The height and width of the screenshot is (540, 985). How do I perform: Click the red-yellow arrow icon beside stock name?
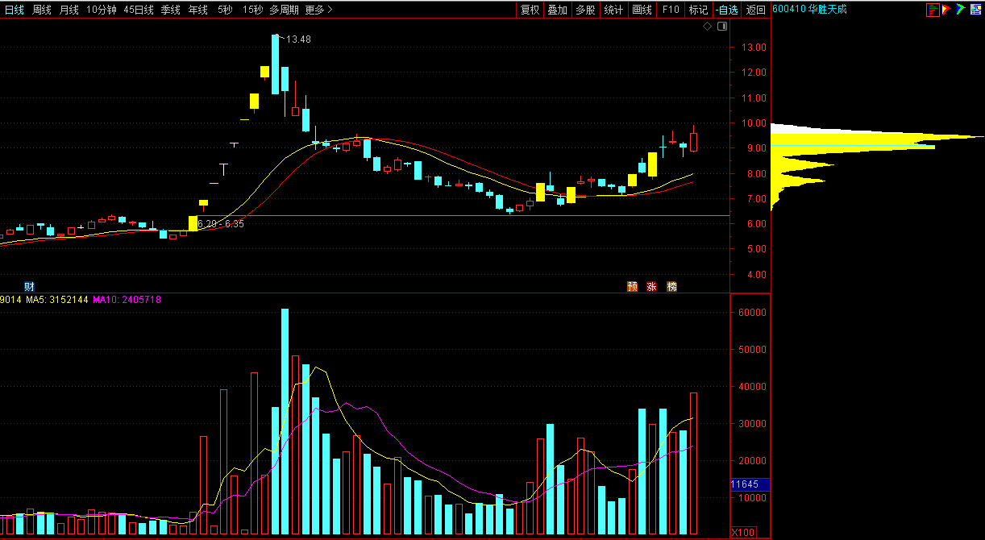point(946,10)
